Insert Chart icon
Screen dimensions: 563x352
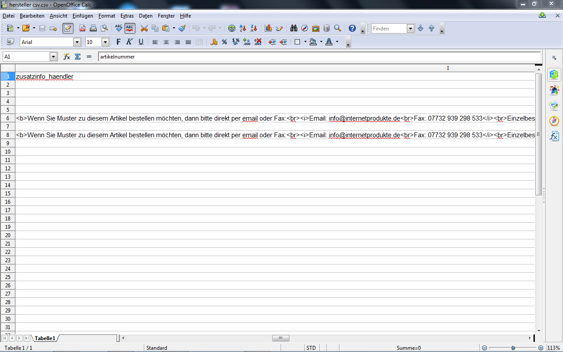pos(268,28)
